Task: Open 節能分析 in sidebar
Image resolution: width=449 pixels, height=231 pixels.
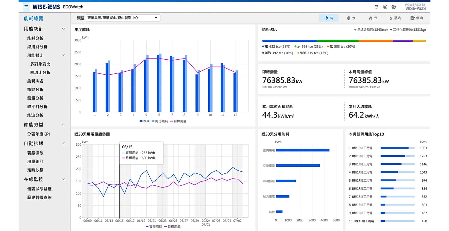Action: coord(35,90)
